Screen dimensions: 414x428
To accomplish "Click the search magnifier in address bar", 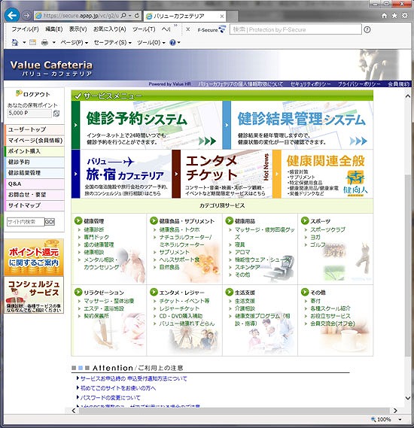I will coord(123,16).
